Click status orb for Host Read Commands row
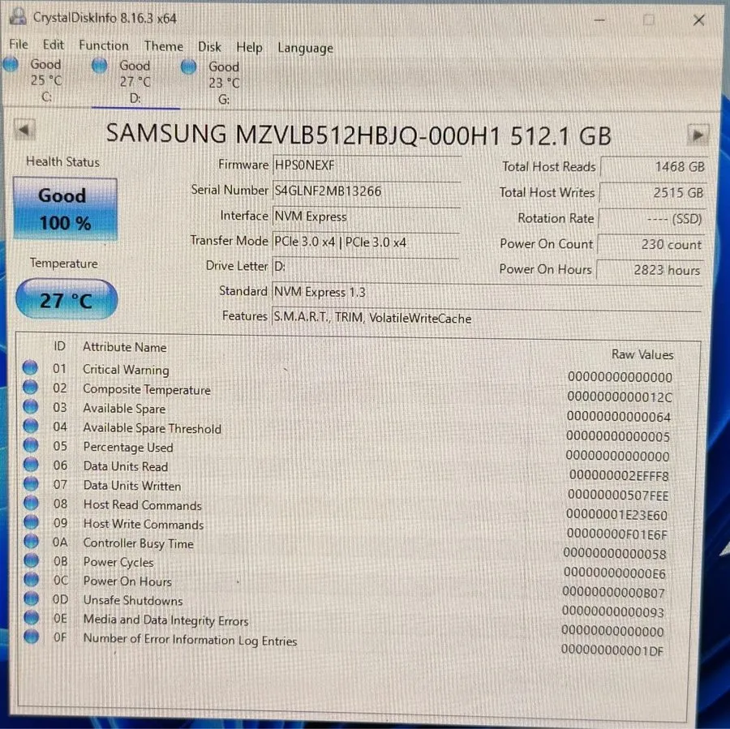The height and width of the screenshot is (729, 730). click(x=31, y=503)
